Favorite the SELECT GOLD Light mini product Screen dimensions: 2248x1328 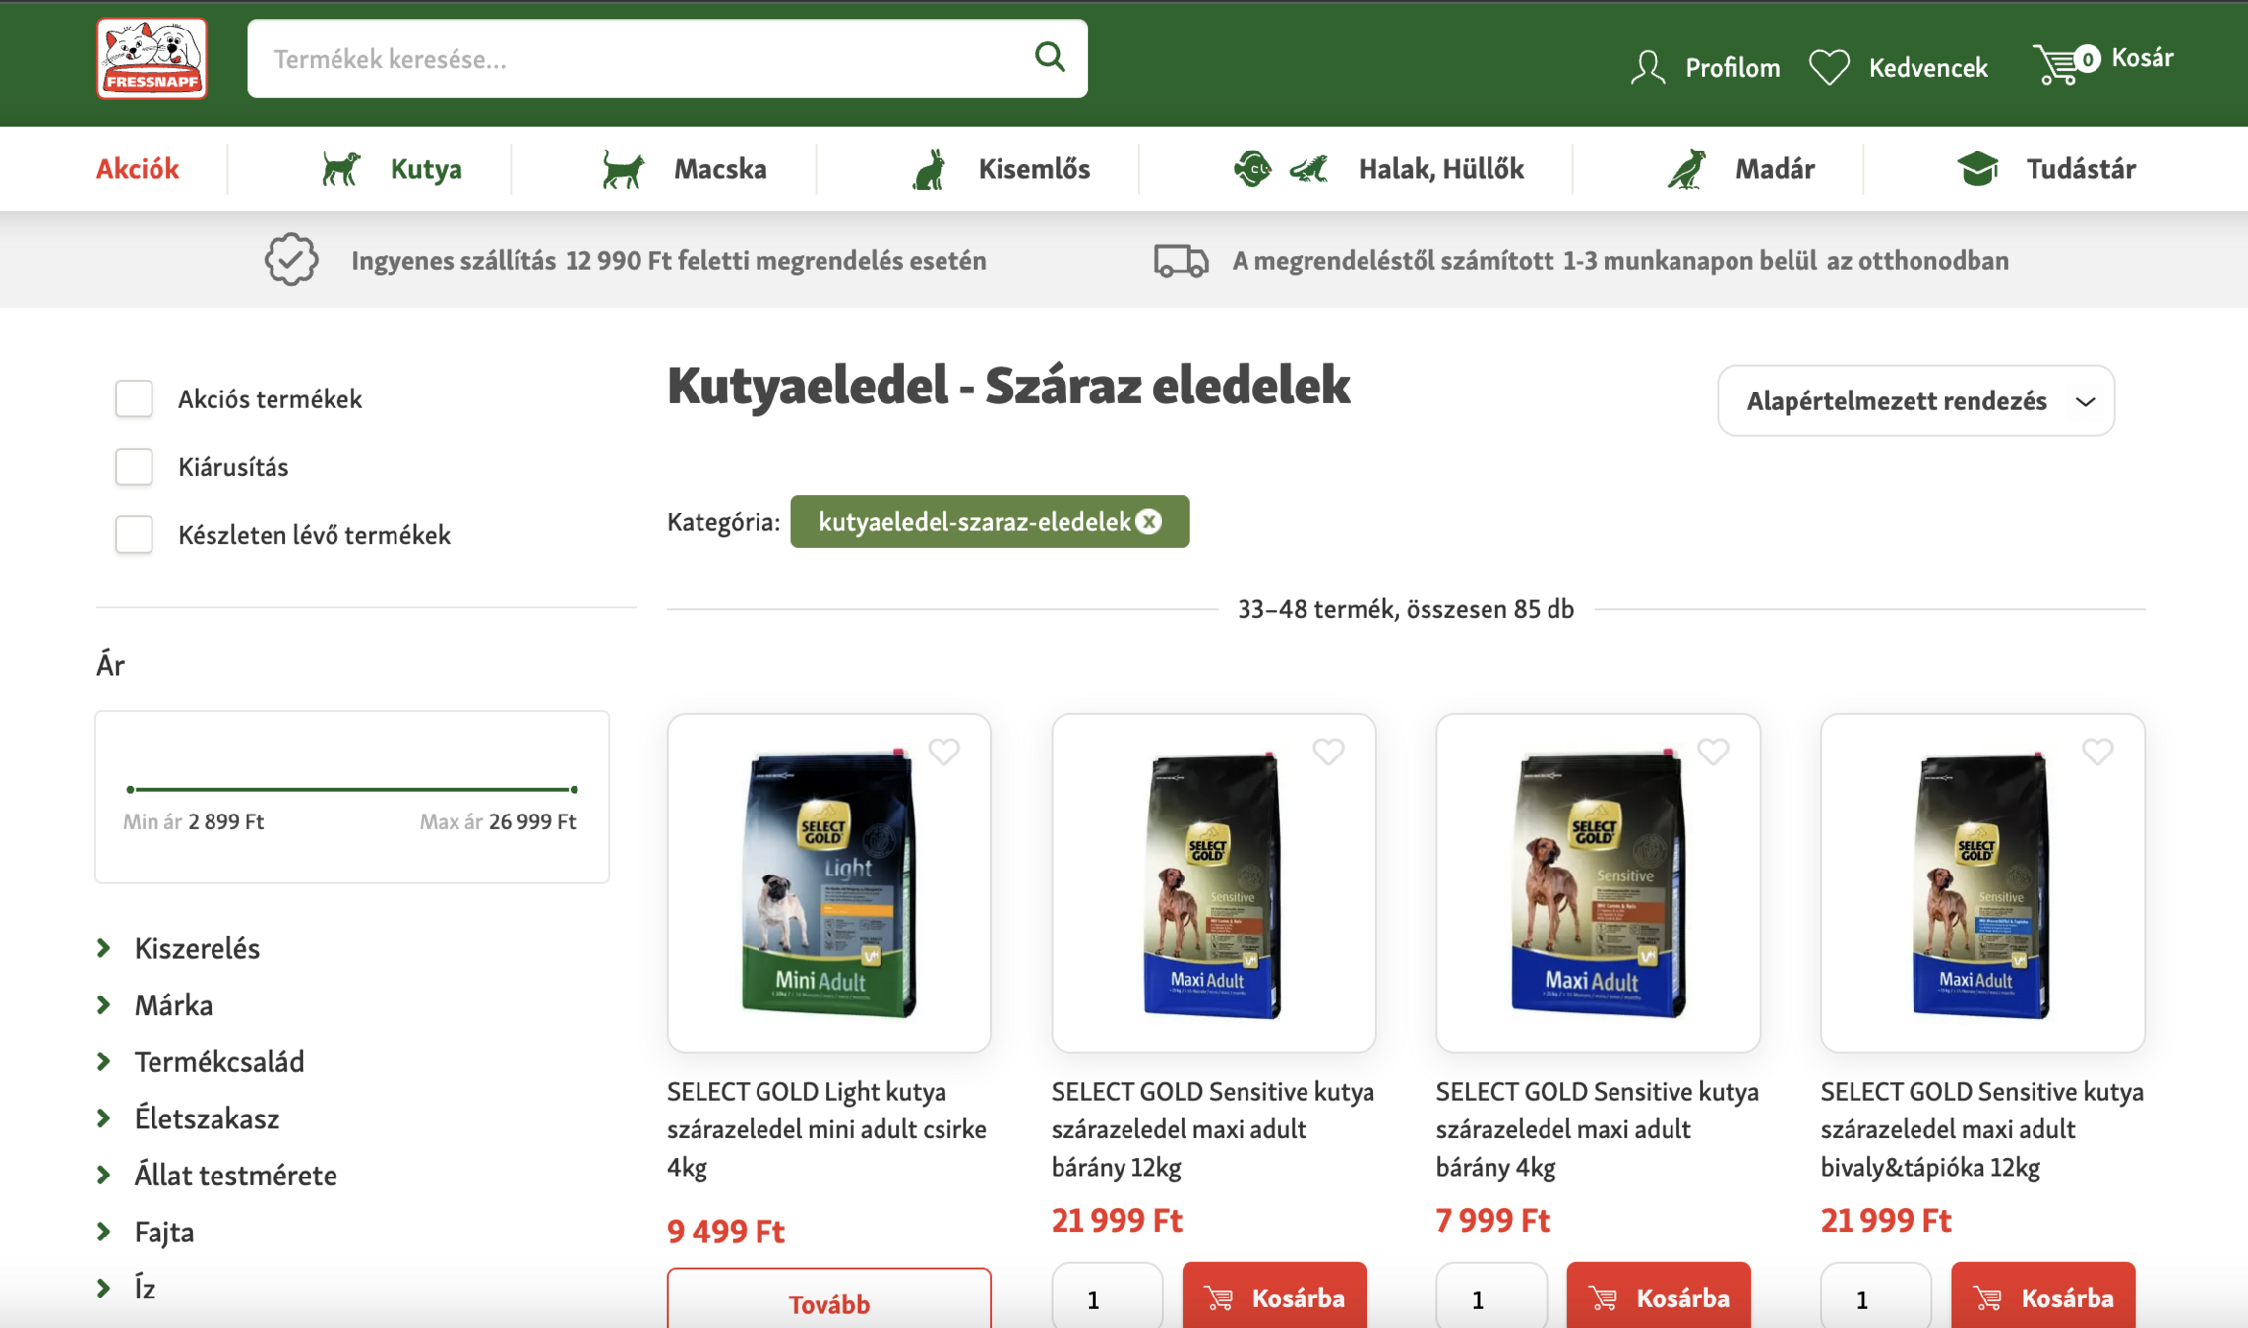tap(943, 752)
